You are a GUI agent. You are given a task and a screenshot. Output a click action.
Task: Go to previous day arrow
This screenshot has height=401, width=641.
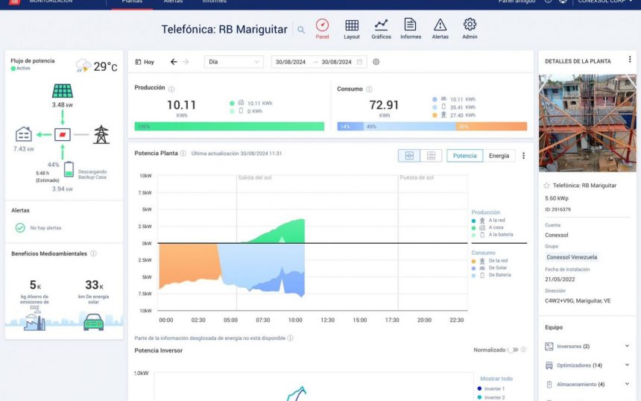(174, 62)
